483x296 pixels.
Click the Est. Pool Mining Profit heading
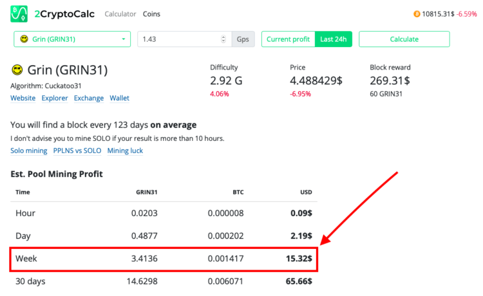click(57, 174)
